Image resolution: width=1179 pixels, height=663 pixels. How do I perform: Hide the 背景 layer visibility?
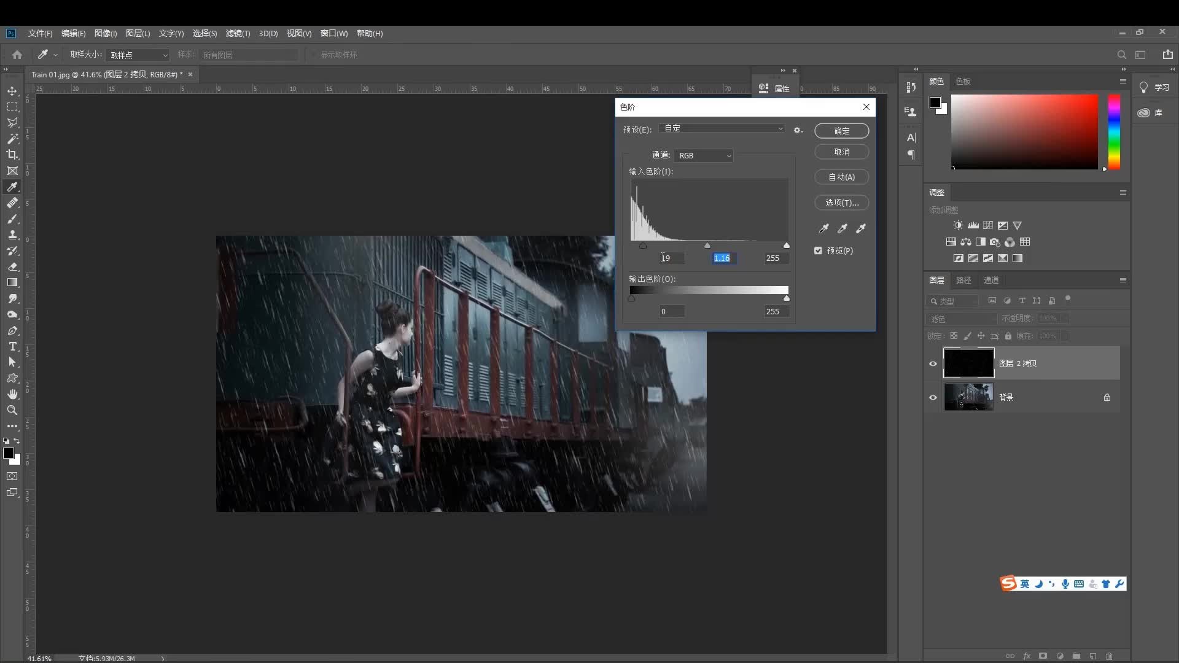(x=933, y=397)
